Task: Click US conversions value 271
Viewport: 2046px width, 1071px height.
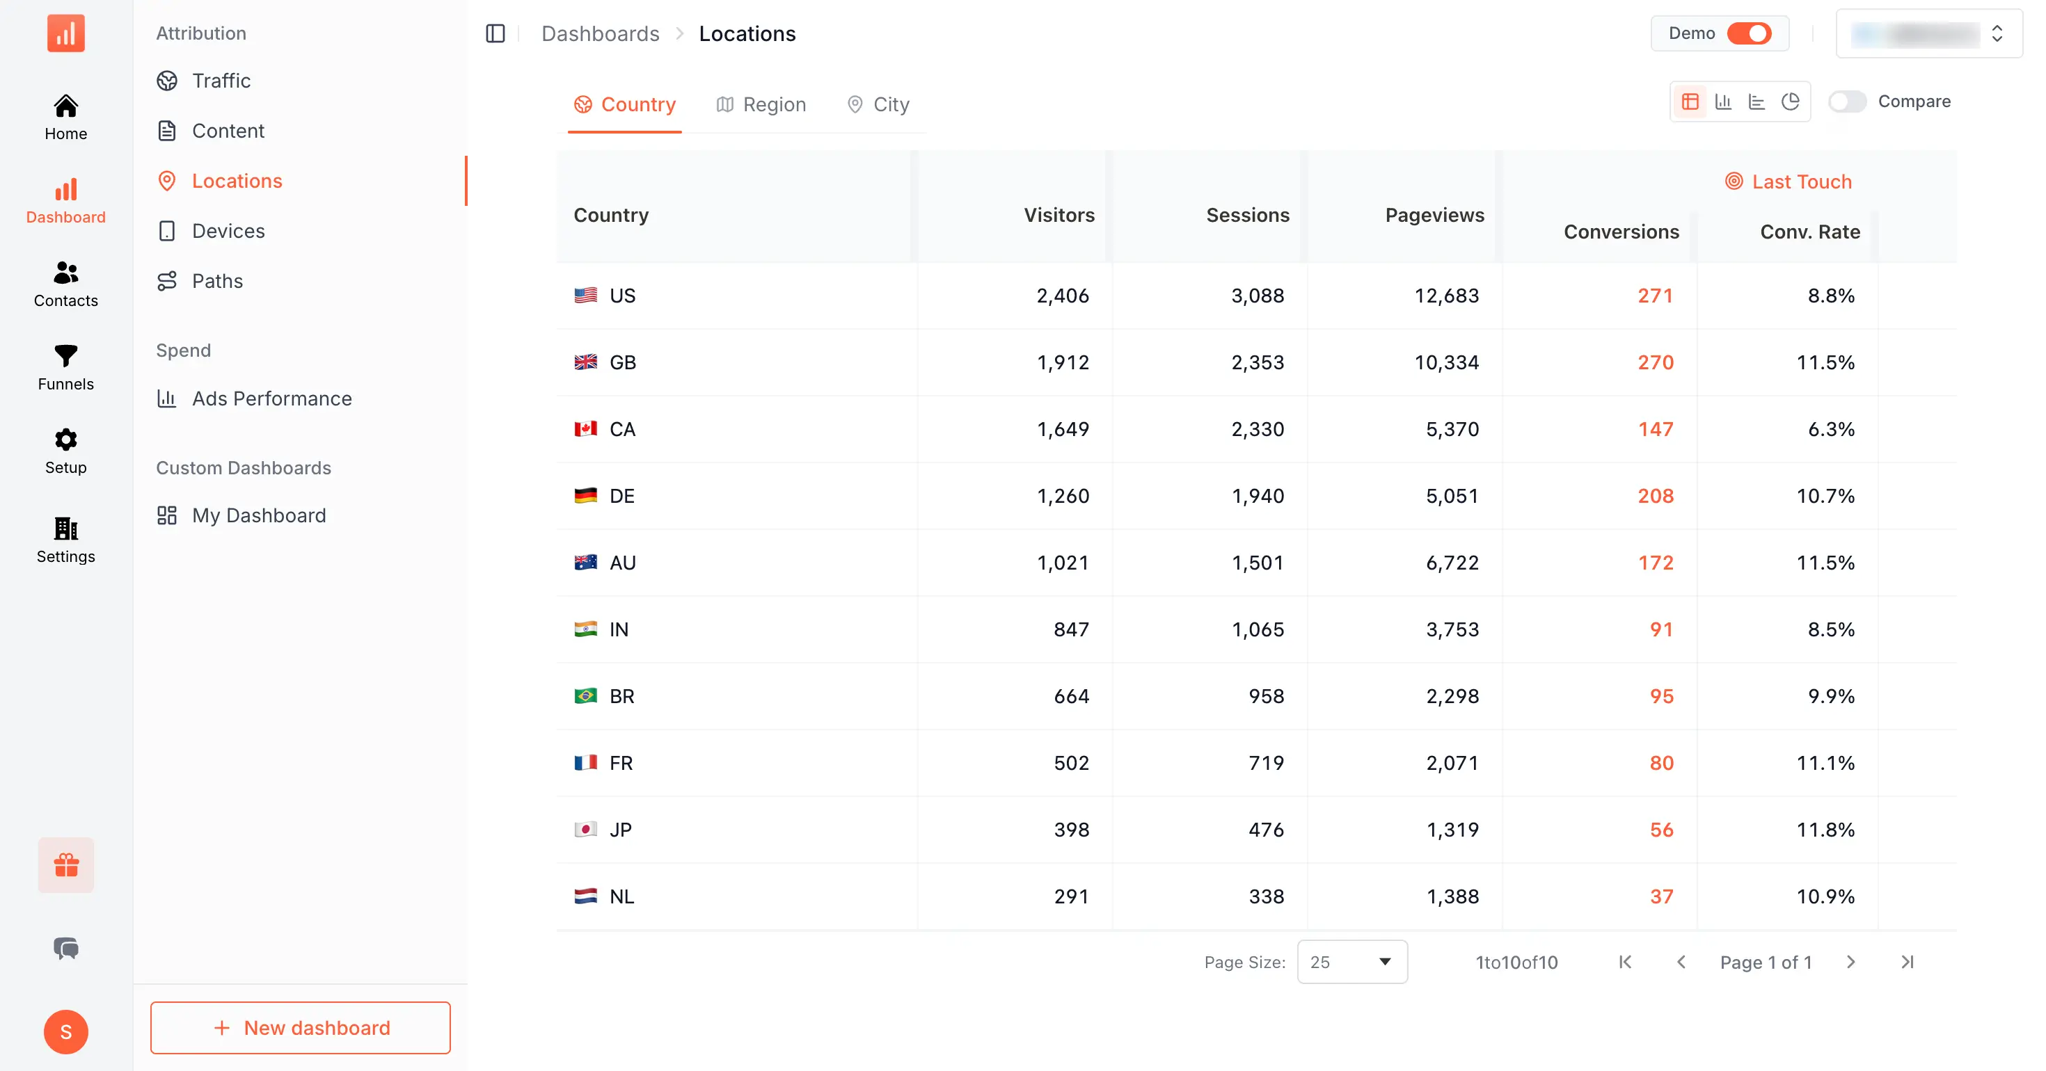Action: (x=1655, y=296)
